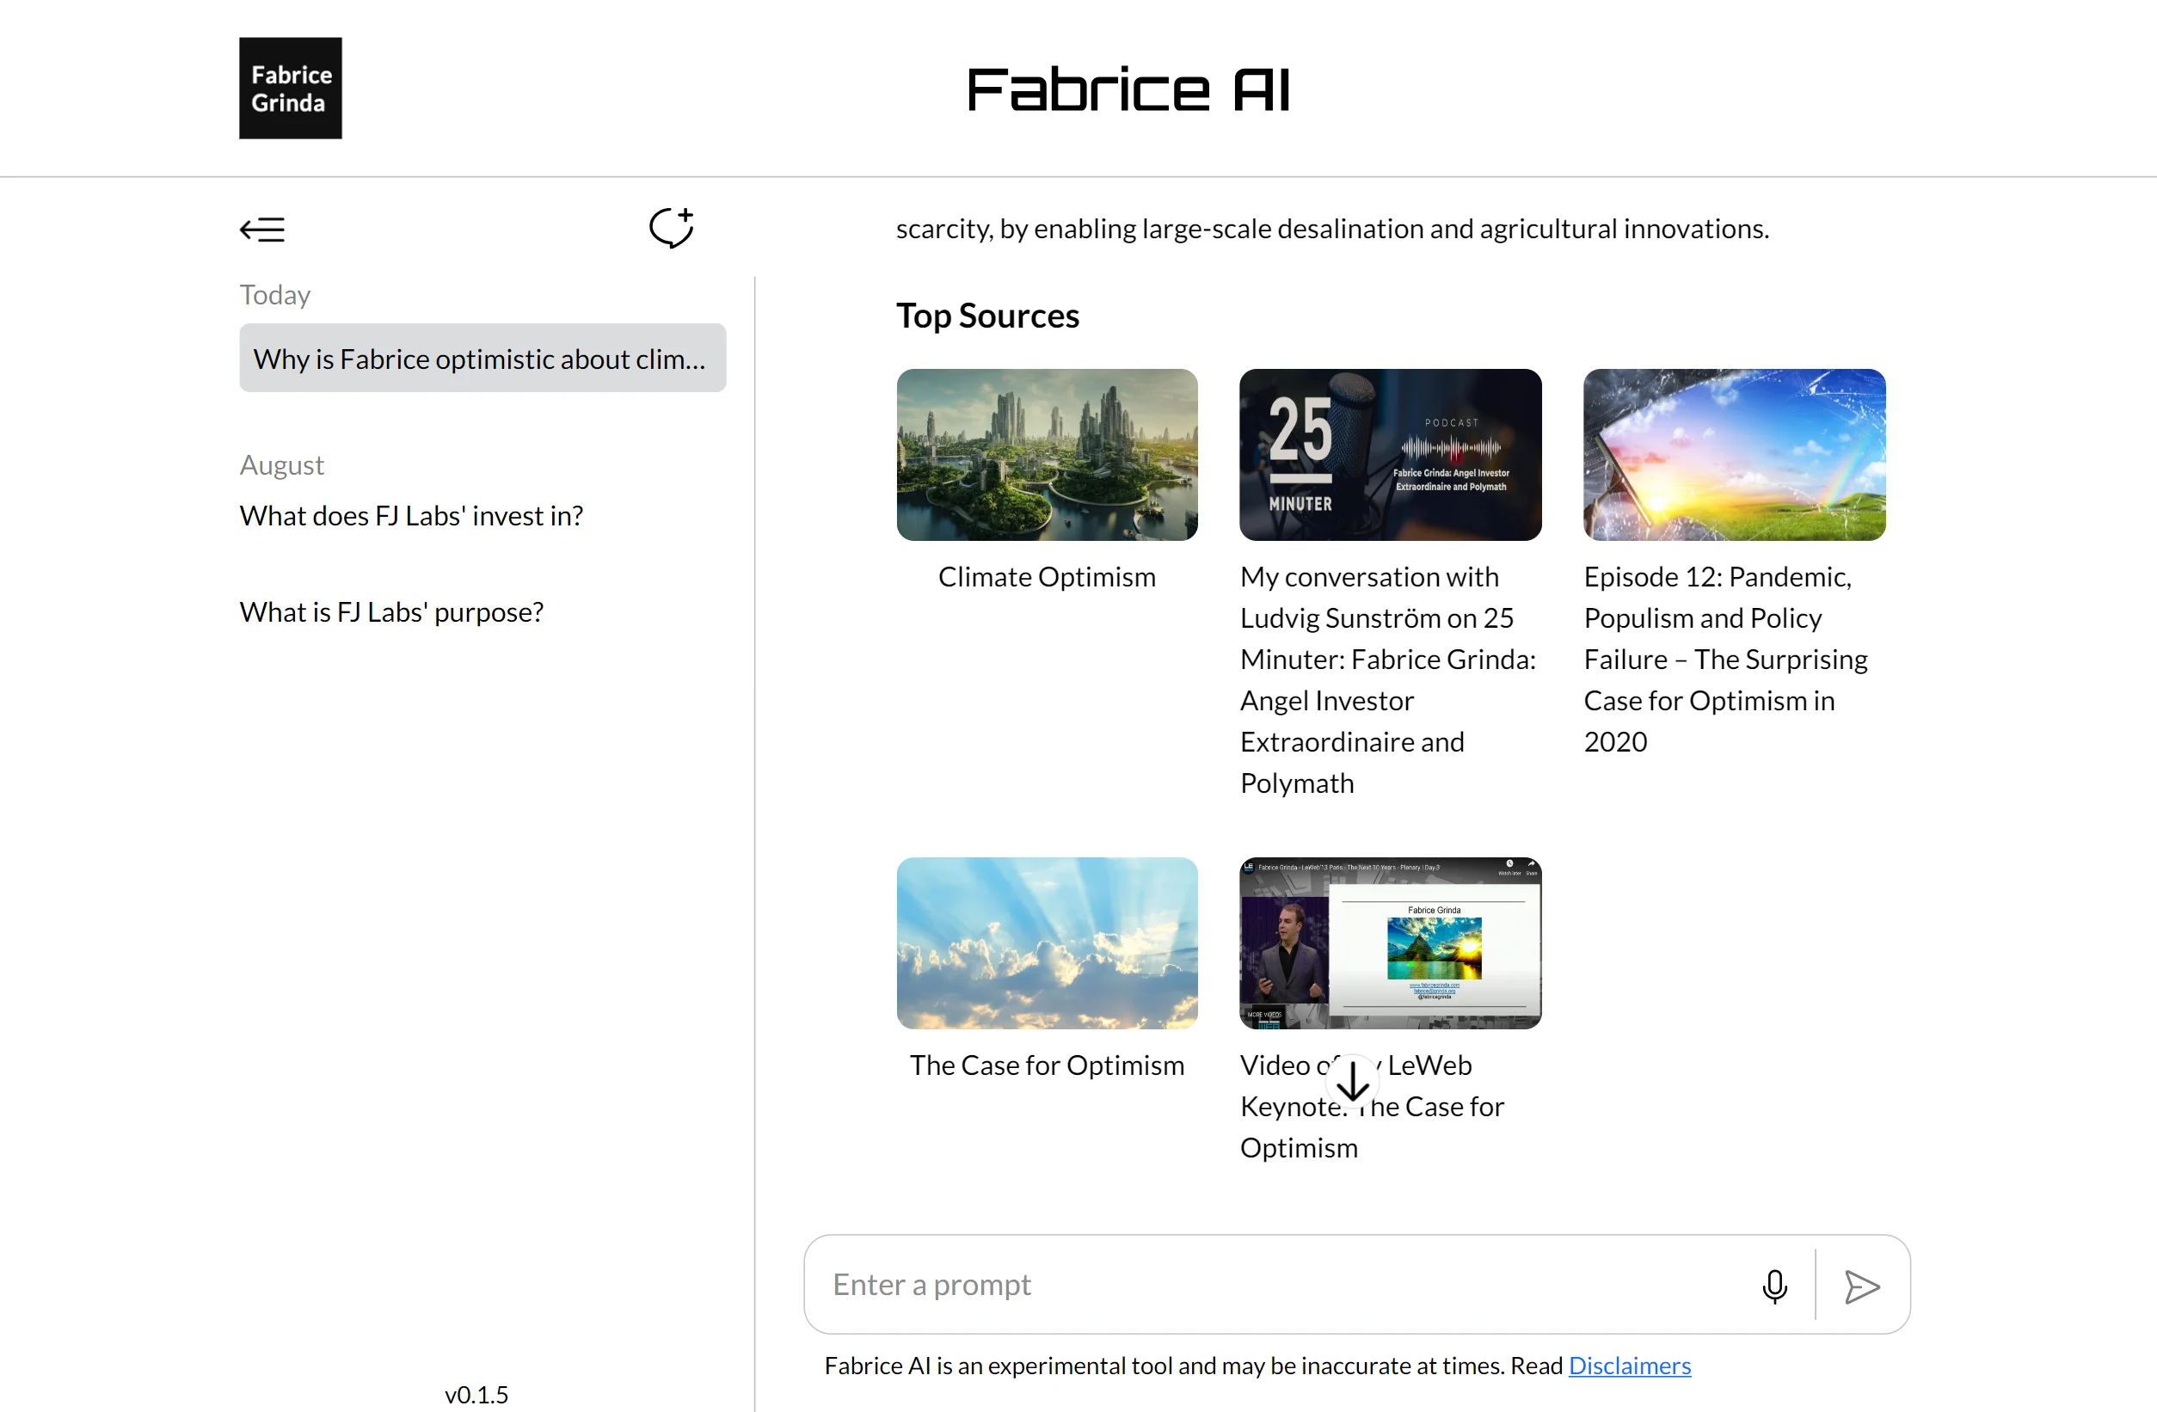The image size is (2157, 1412).
Task: Open the LeWeb Keynote video thumbnail
Action: tap(1391, 943)
